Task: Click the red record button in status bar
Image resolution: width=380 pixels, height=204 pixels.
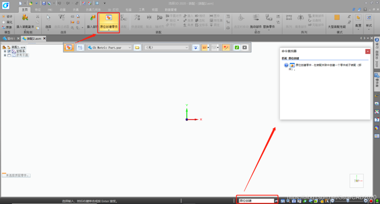Action: tap(371, 201)
